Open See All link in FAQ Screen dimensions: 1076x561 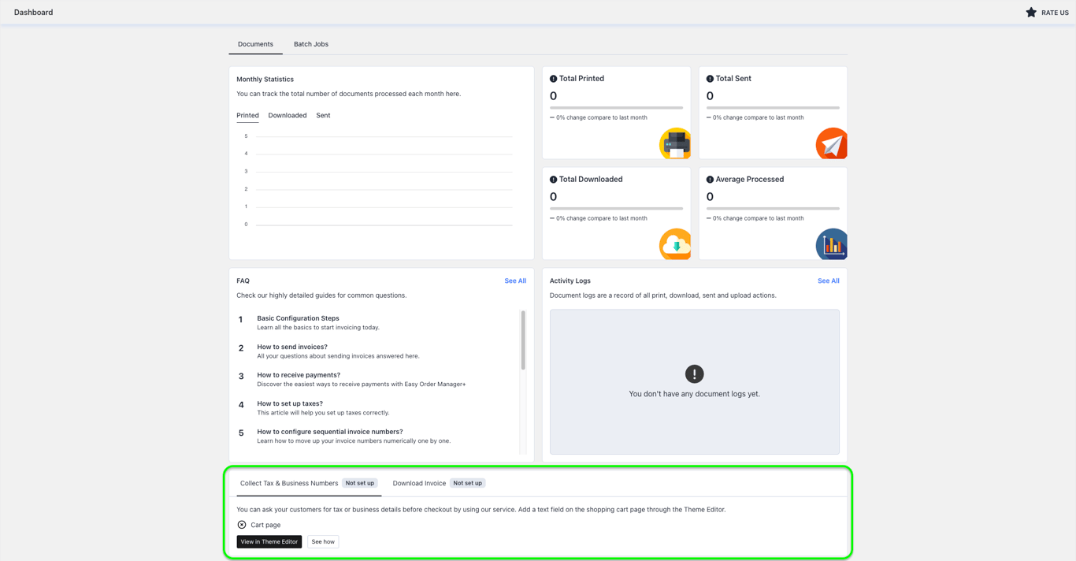[x=515, y=280]
